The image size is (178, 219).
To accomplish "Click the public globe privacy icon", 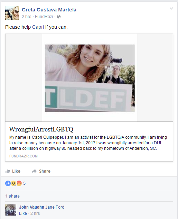I will pyautogui.click(x=59, y=17).
